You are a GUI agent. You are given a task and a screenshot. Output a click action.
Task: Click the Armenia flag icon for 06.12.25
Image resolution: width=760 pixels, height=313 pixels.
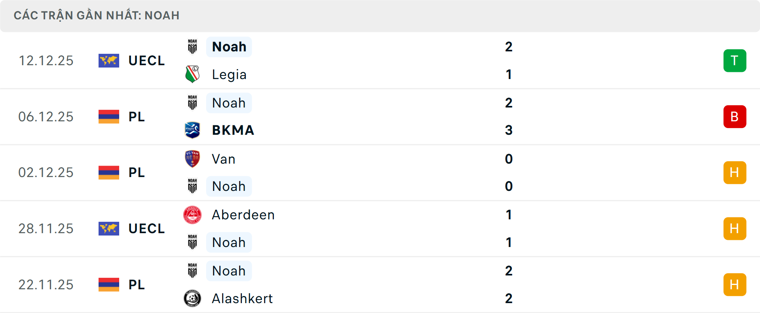(x=109, y=117)
